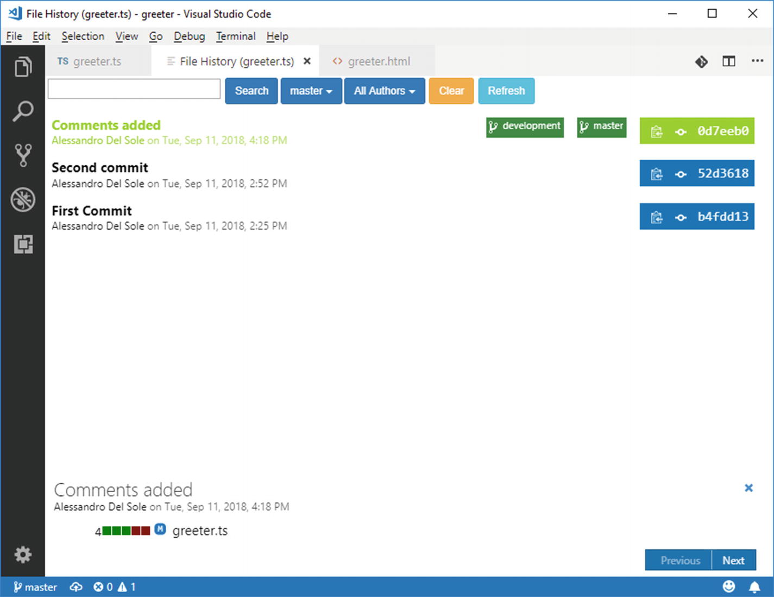Go to the Previous page of commits
Image resolution: width=774 pixels, height=597 pixels.
[679, 560]
